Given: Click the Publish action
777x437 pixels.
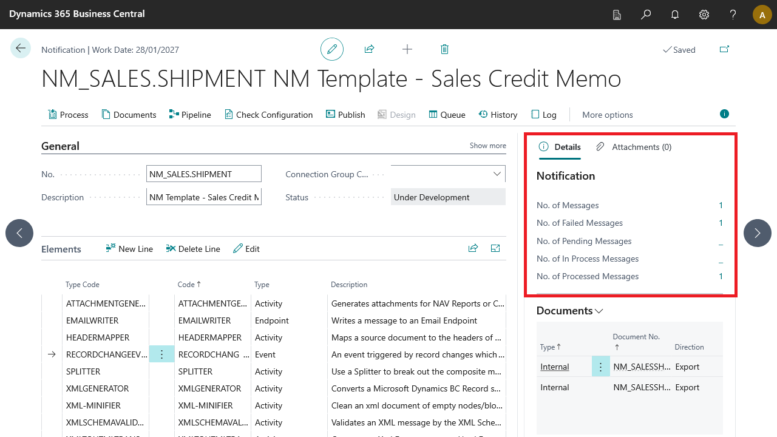Looking at the screenshot, I should coord(345,115).
